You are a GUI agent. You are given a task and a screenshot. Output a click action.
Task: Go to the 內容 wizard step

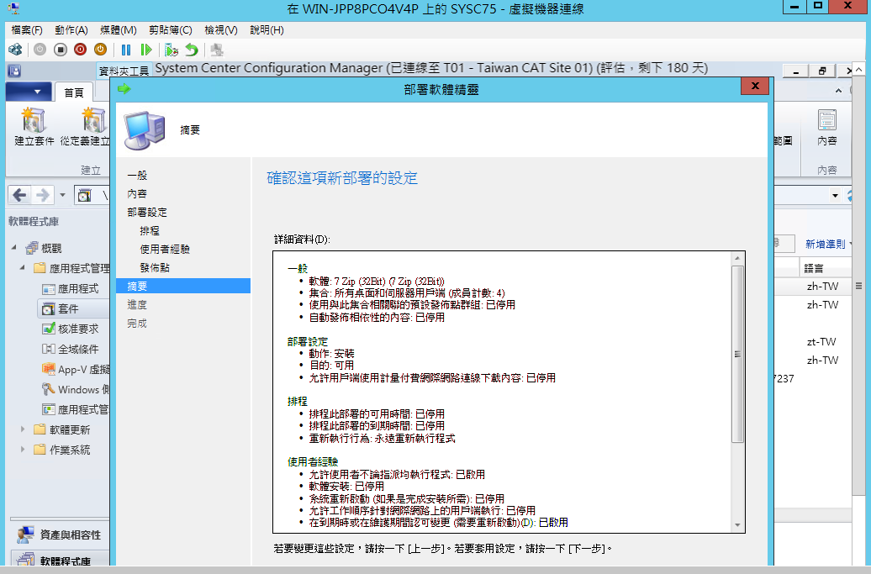pyautogui.click(x=137, y=194)
